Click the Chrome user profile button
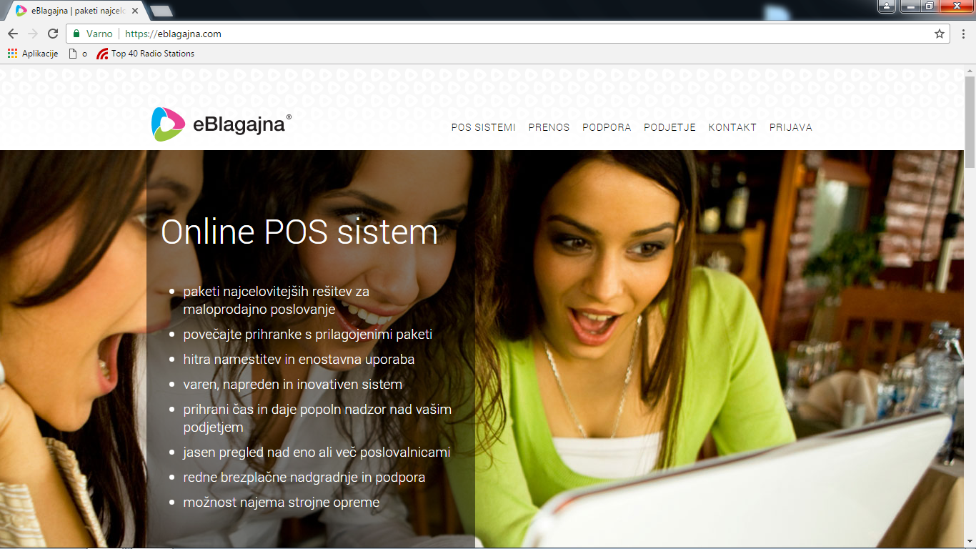The width and height of the screenshot is (976, 549). (887, 6)
